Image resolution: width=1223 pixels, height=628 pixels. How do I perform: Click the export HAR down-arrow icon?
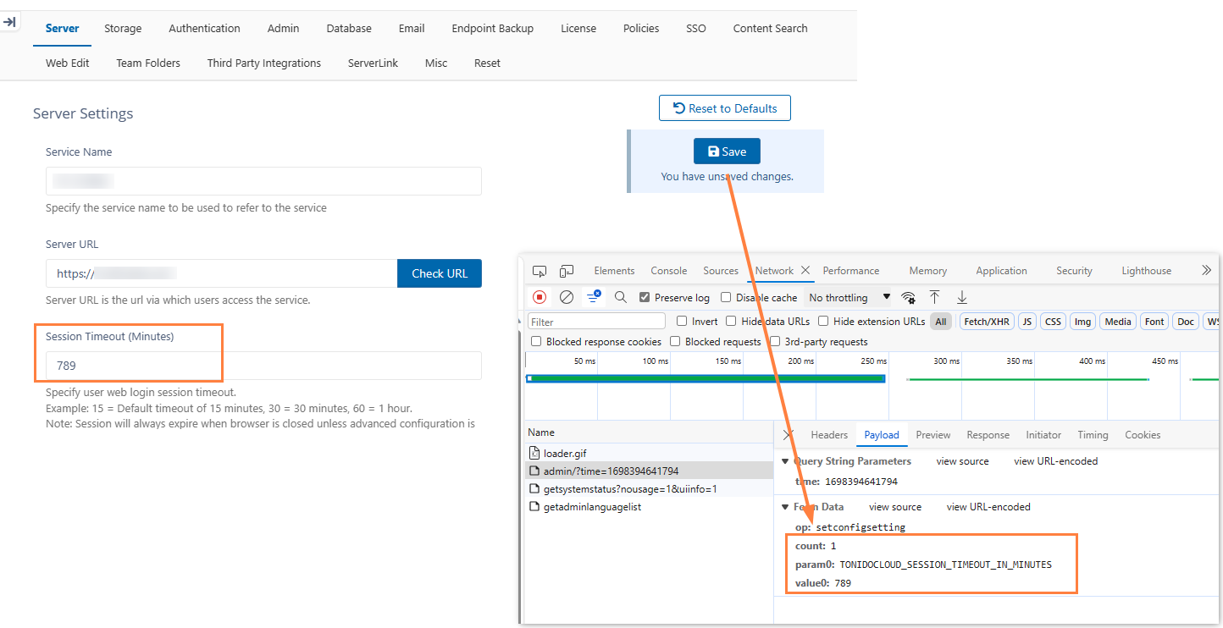(x=962, y=297)
